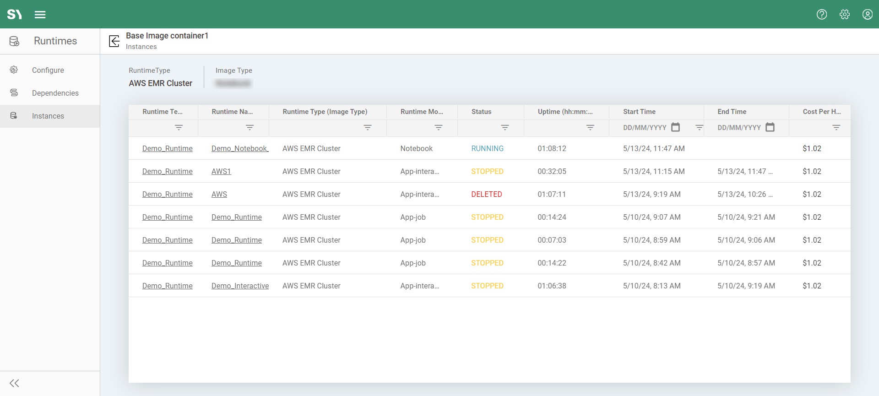Open Cost Per Hour column filter
The width and height of the screenshot is (879, 396).
(836, 128)
